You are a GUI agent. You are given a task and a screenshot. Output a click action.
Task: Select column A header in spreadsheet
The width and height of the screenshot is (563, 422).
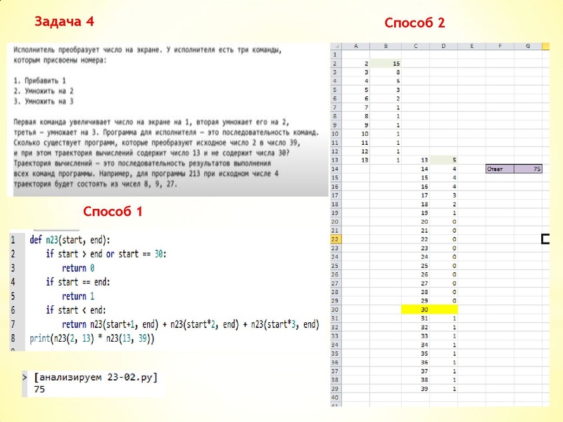[356, 46]
